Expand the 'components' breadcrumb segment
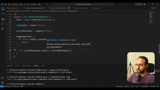The height and width of the screenshot is (90, 160). click(x=17, y=11)
